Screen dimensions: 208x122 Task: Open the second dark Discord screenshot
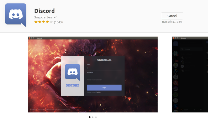click(x=190, y=75)
